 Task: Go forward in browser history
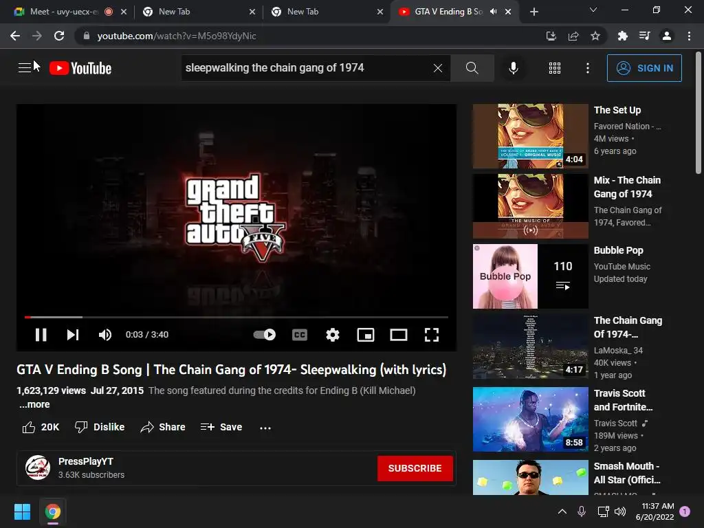(x=37, y=36)
